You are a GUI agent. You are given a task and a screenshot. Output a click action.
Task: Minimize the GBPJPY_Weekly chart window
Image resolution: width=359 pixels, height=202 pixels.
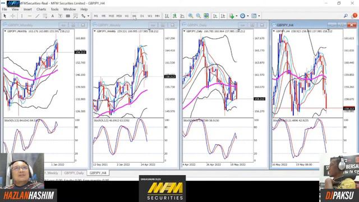(x=153, y=25)
